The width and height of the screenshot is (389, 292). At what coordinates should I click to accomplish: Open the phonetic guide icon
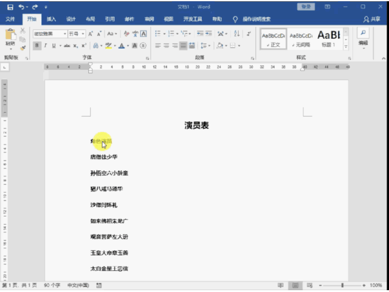[135, 34]
